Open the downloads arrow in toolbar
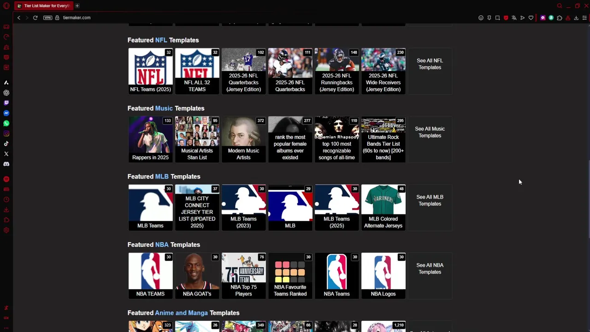The image size is (590, 332). 576,18
